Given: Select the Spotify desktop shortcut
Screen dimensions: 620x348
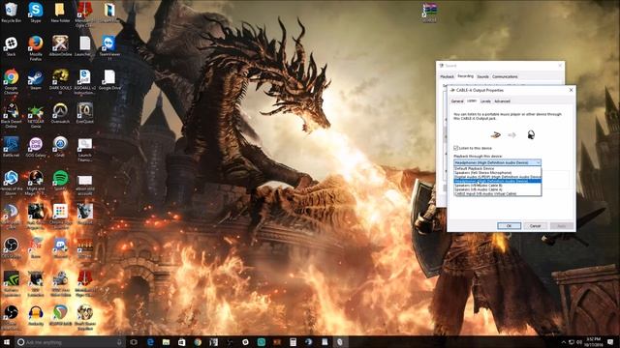Looking at the screenshot, I should [60, 181].
